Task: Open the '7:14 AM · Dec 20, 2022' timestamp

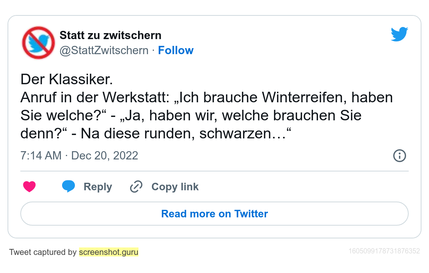Action: [79, 155]
